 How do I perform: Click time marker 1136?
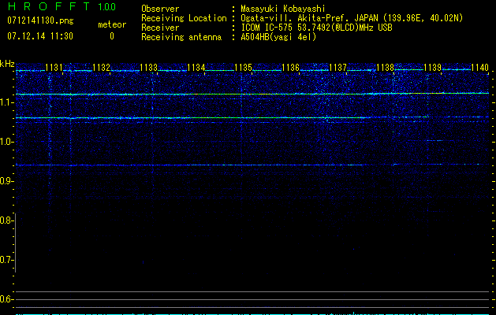pyautogui.click(x=290, y=67)
